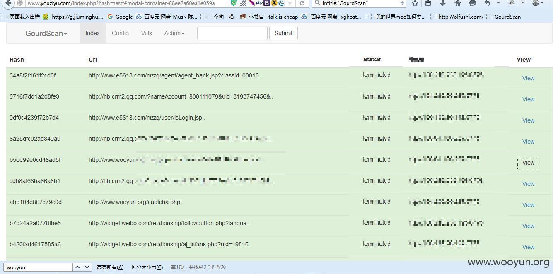Select the aj_isfans.php URL text
The image size is (553, 274).
(170, 244)
